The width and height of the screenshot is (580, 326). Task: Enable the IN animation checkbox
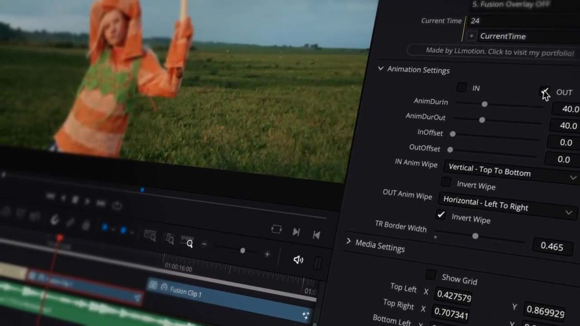[461, 87]
